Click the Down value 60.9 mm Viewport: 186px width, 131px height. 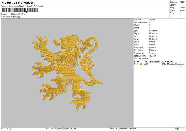153,39
